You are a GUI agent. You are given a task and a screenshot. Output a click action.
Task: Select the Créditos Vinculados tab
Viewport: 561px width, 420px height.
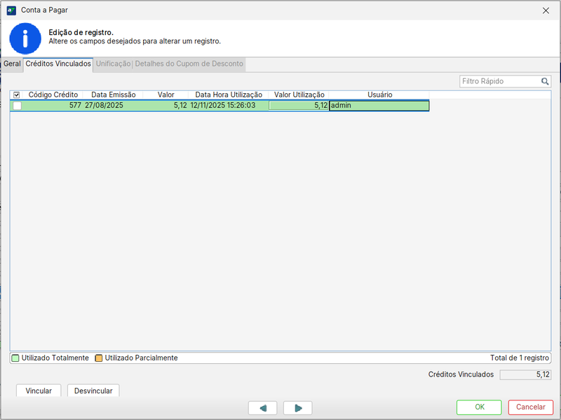tap(58, 64)
